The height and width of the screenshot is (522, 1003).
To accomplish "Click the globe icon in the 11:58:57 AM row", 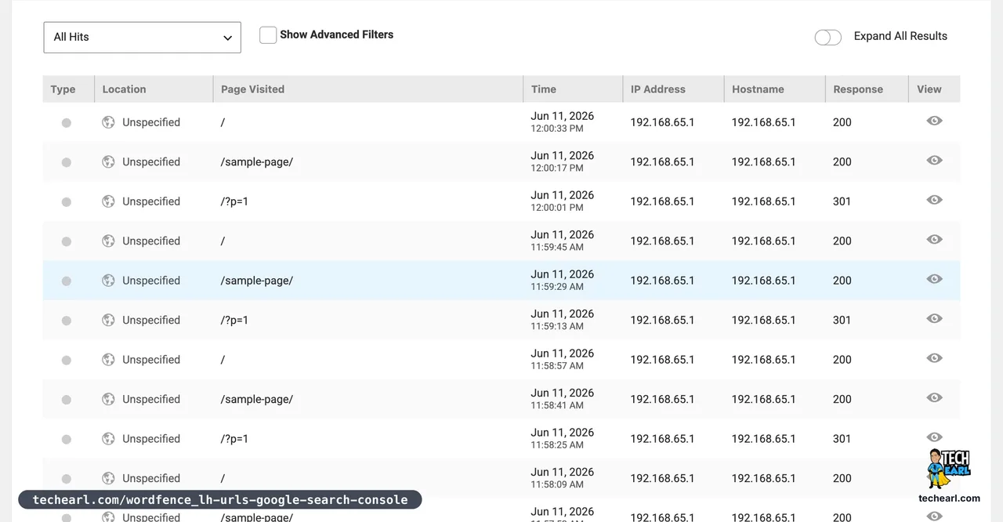I will coord(108,360).
